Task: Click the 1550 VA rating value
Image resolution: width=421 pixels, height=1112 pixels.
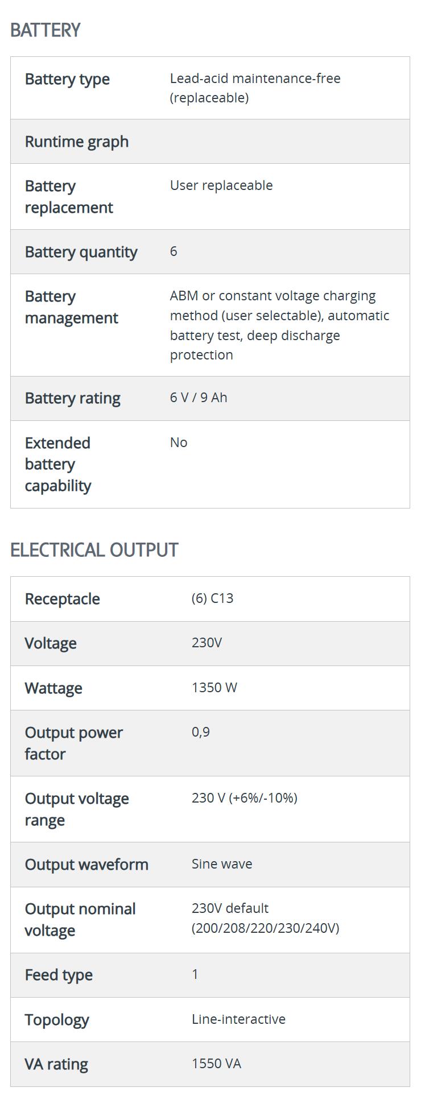Action: point(216,1064)
